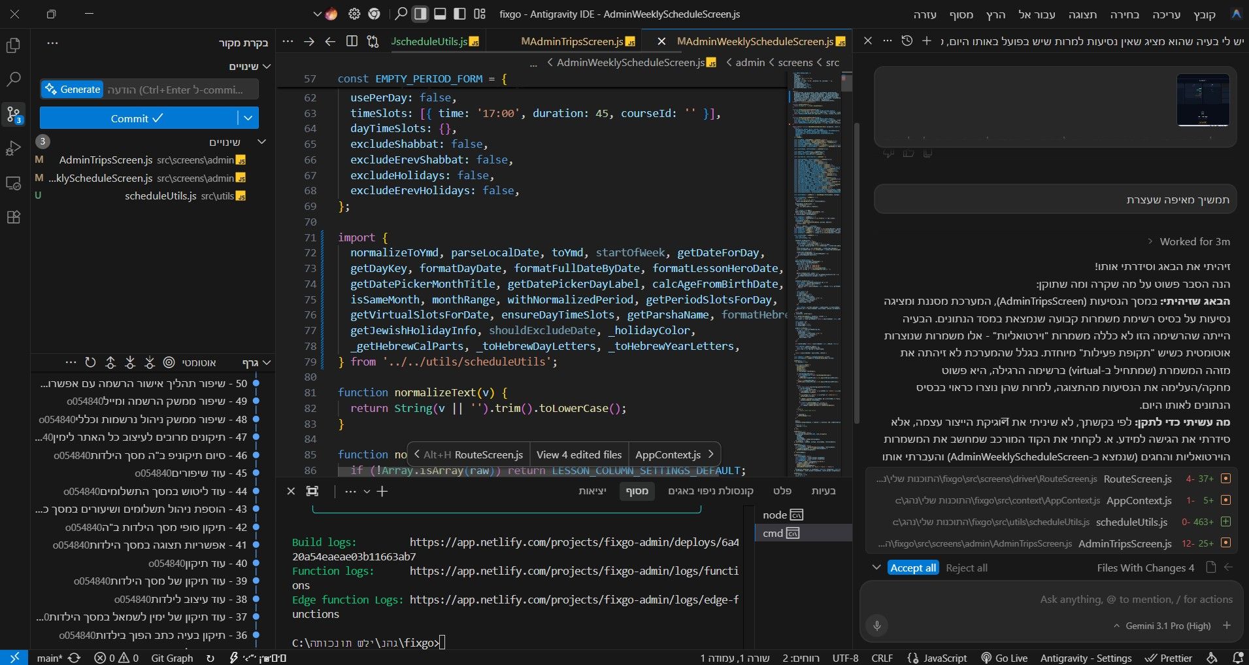This screenshot has height=665, width=1249.
Task: Toggle the bottom panel layout button
Action: click(x=441, y=14)
